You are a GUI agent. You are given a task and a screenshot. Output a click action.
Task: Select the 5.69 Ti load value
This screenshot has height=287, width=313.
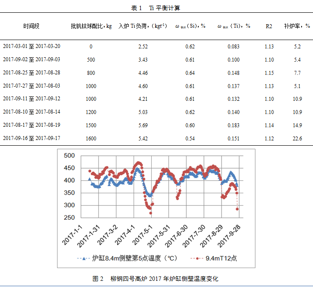tap(143, 125)
